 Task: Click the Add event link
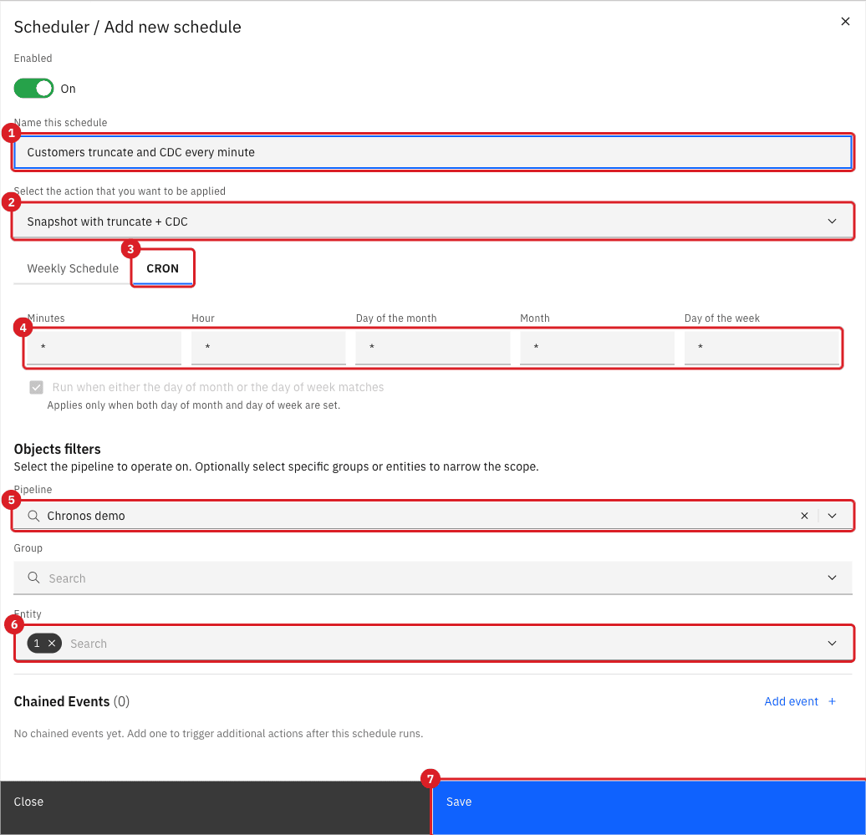(791, 701)
